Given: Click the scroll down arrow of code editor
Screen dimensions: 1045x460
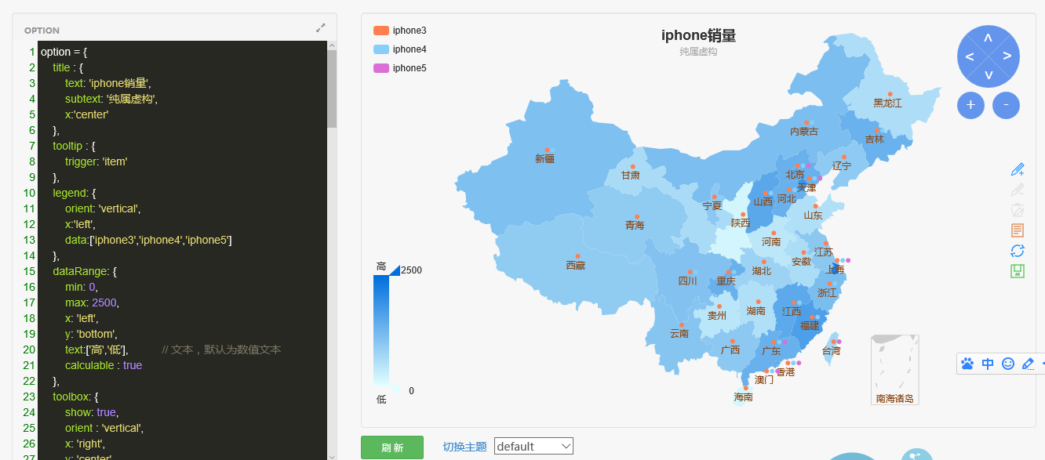Looking at the screenshot, I should (332, 455).
